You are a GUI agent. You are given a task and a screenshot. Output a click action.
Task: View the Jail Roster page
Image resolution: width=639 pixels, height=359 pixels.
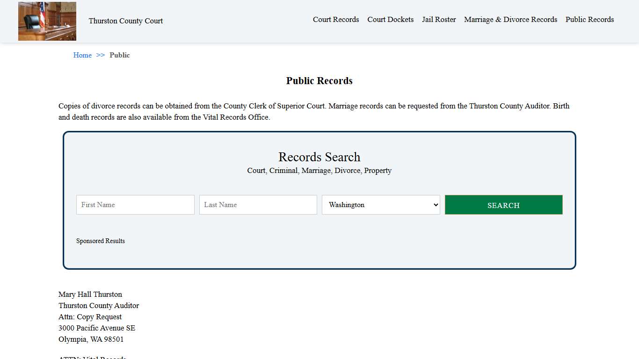pyautogui.click(x=439, y=19)
